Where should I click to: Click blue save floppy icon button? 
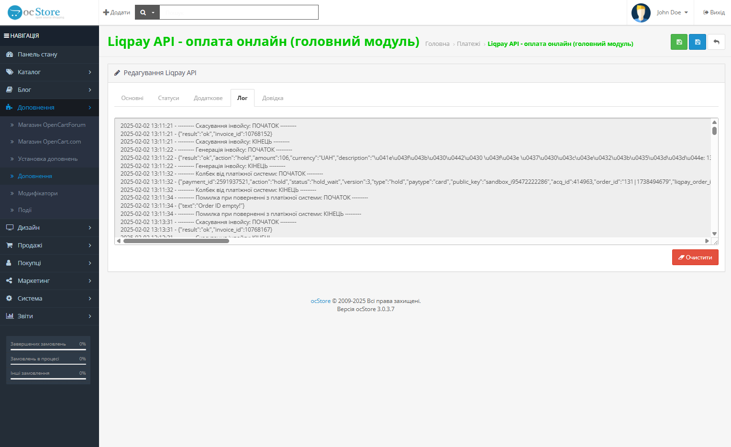(698, 42)
